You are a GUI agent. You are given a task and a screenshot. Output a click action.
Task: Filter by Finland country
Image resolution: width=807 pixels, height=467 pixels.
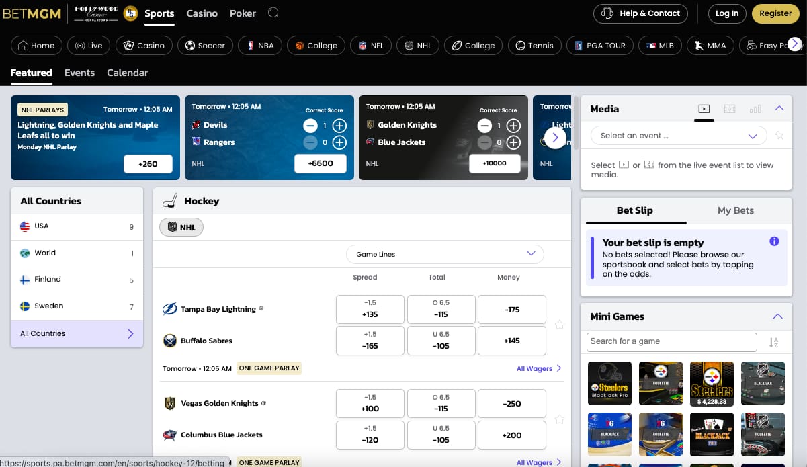click(77, 280)
